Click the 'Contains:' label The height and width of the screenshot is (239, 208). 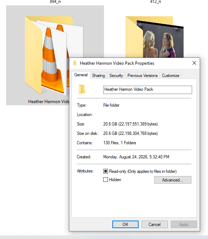point(84,143)
